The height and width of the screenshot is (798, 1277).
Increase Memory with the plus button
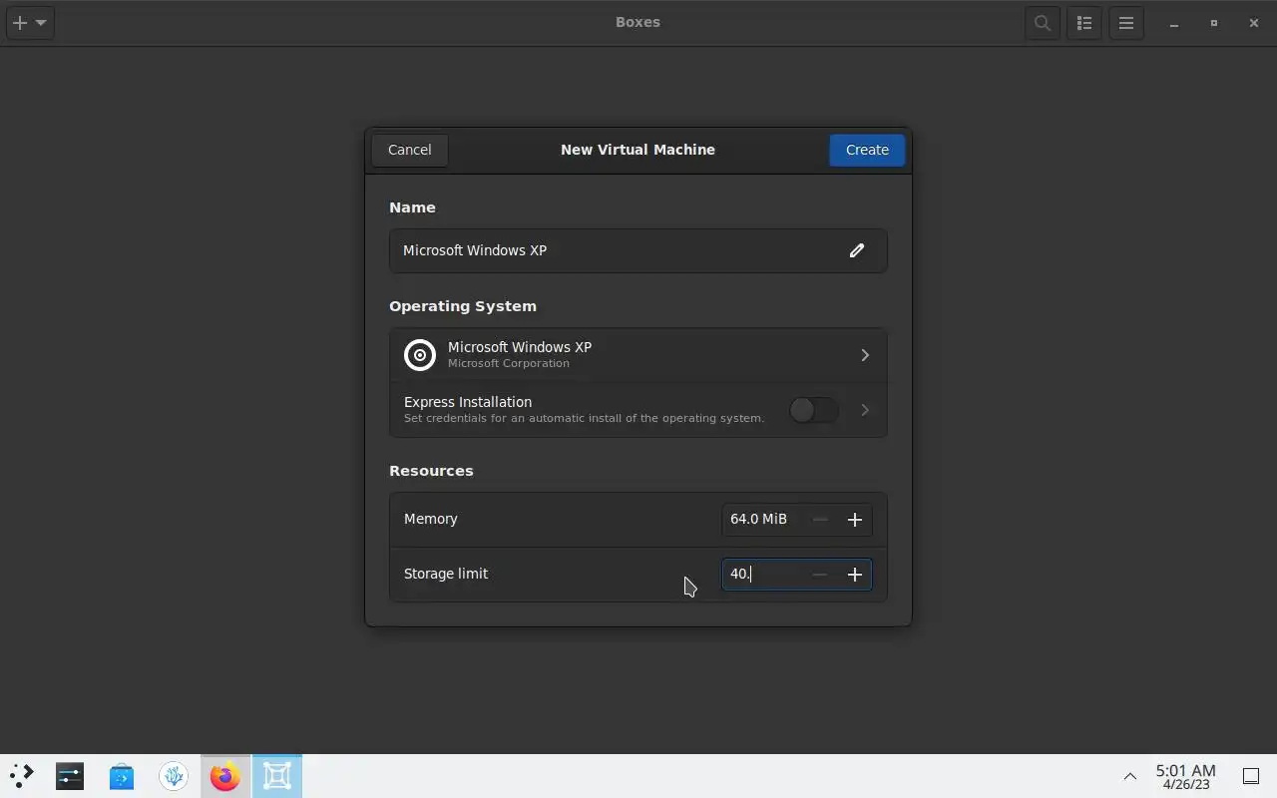[855, 520]
